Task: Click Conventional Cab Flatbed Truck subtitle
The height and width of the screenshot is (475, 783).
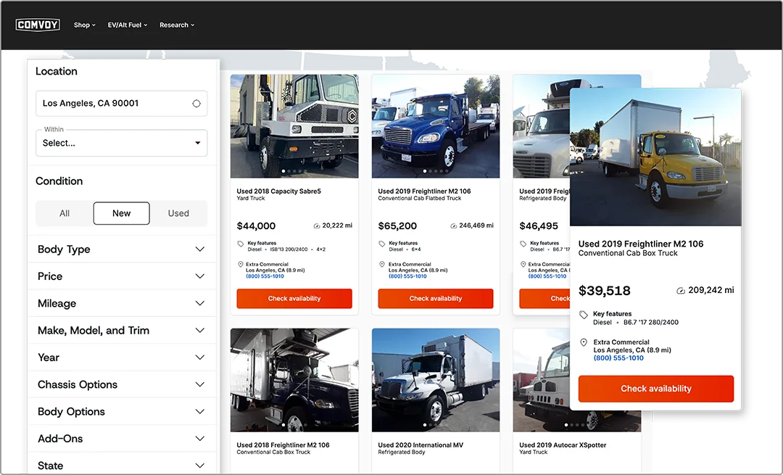Action: coord(420,198)
